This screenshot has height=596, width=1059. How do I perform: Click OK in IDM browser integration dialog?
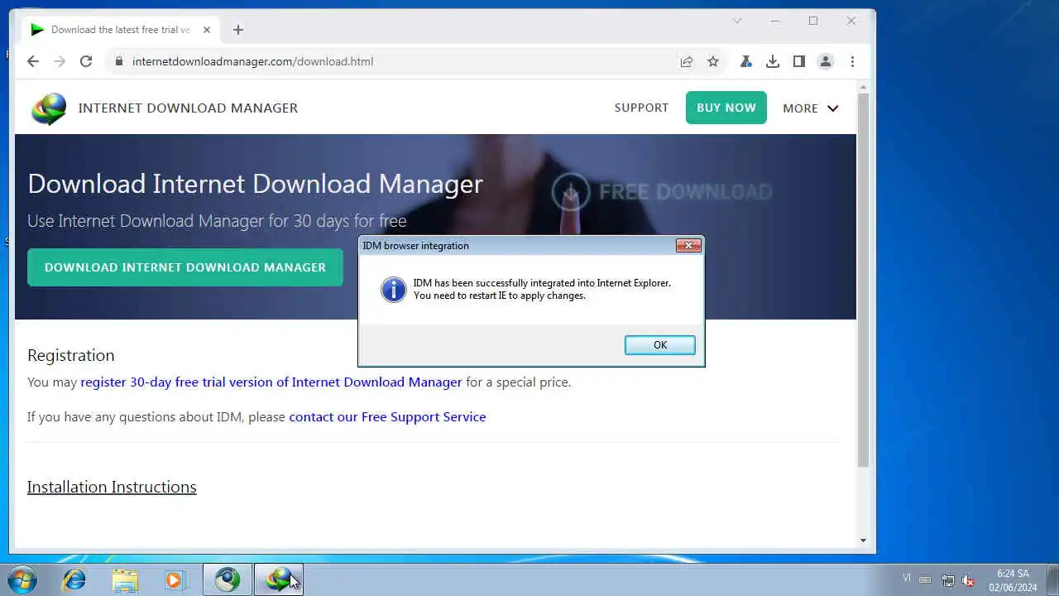[659, 345]
